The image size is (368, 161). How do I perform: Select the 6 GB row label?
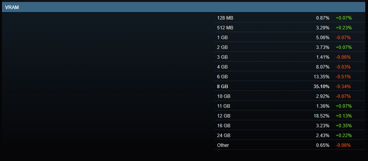coord(223,77)
